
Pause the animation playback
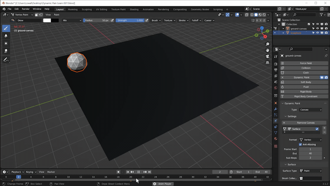tap(139, 172)
